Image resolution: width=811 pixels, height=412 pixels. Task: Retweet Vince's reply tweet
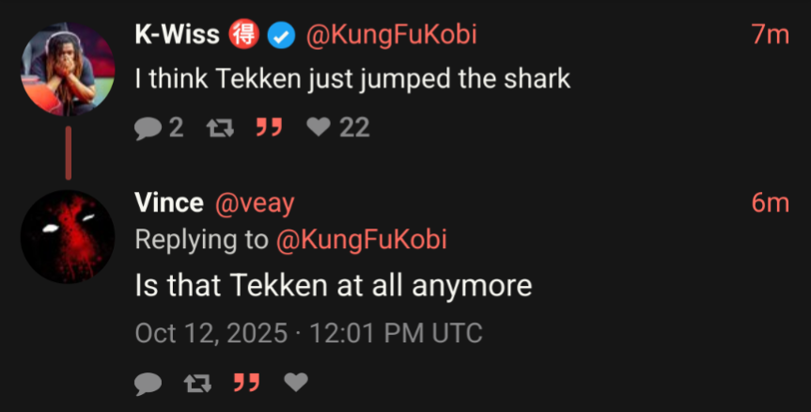(197, 384)
